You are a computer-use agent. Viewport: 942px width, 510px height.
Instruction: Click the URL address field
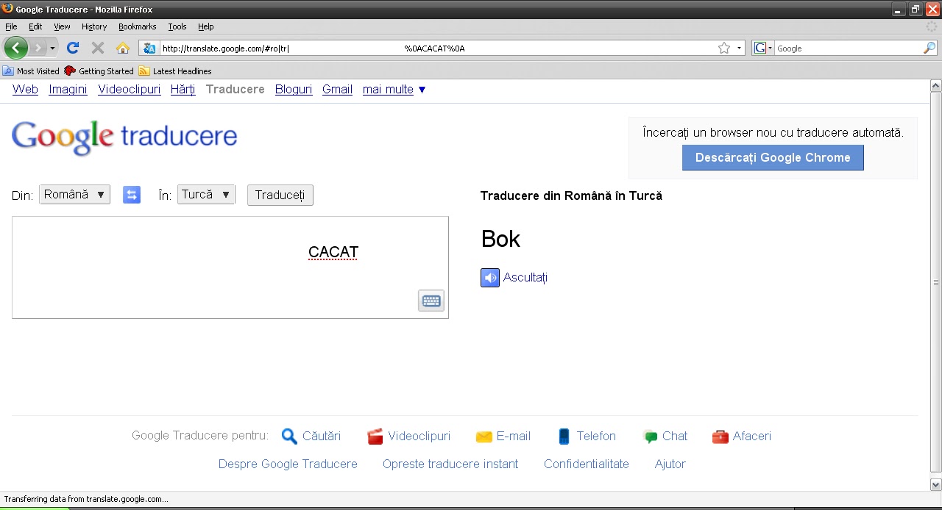click(438, 49)
